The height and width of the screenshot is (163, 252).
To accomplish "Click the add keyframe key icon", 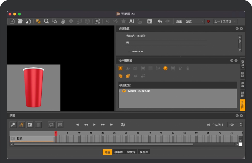I will coord(21,125).
